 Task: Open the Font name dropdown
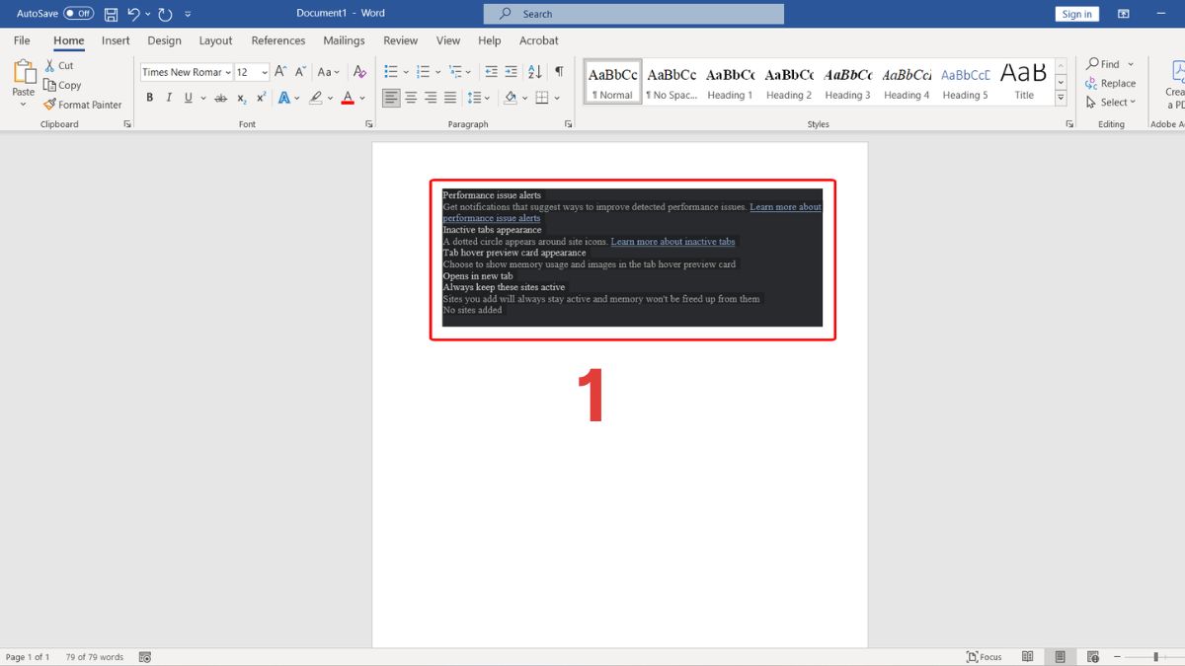click(228, 71)
